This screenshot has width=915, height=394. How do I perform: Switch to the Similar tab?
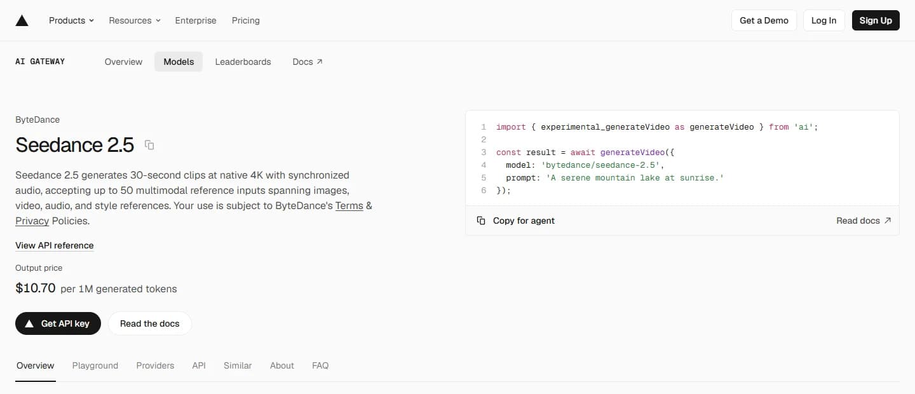tap(238, 365)
